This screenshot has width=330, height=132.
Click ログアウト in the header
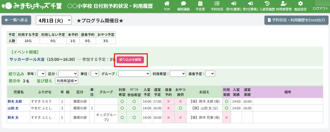(x=320, y=8)
